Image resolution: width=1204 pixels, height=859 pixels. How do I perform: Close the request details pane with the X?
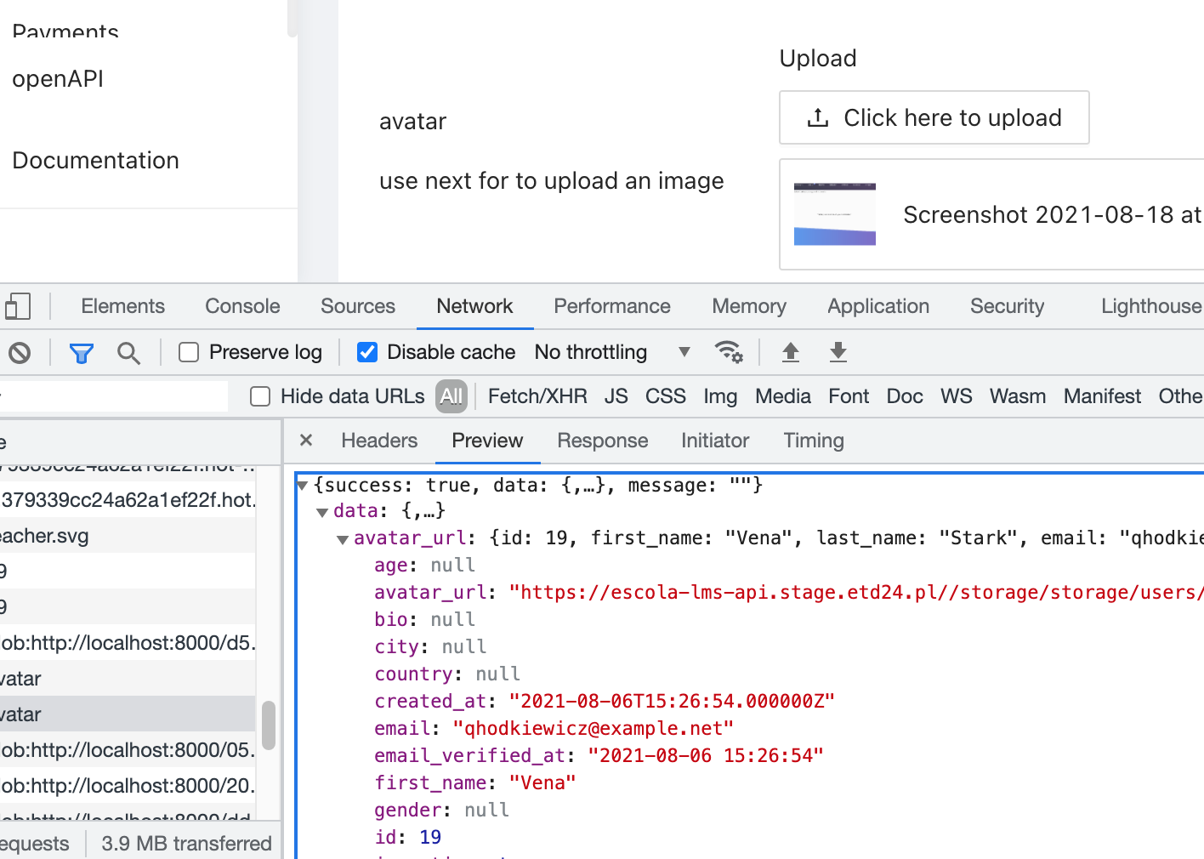coord(306,441)
